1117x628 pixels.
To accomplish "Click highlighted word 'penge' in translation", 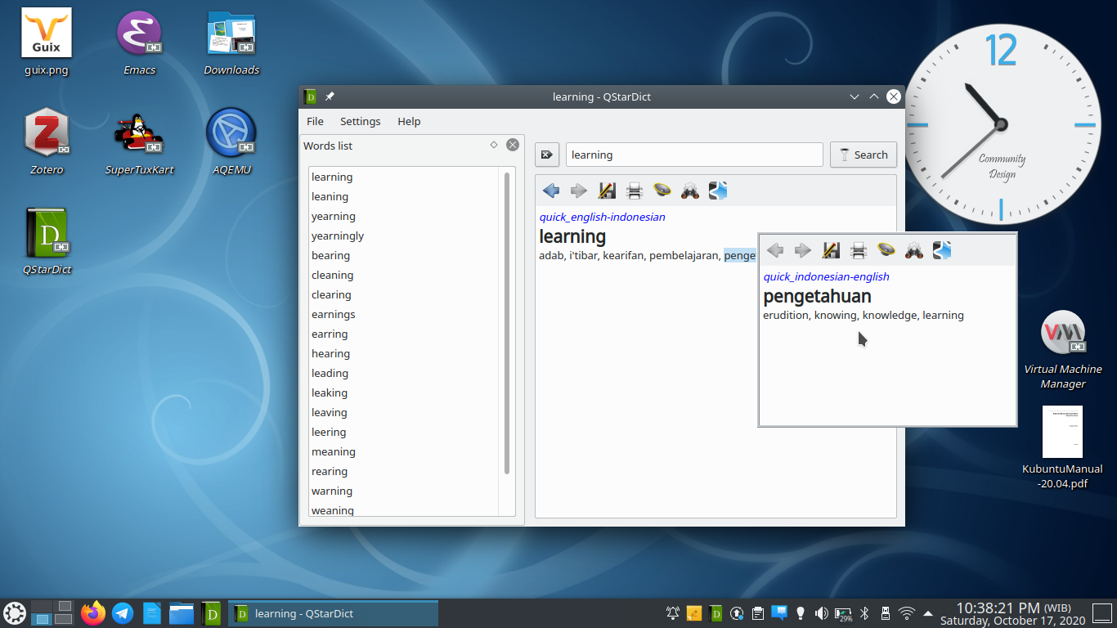I will (x=739, y=256).
